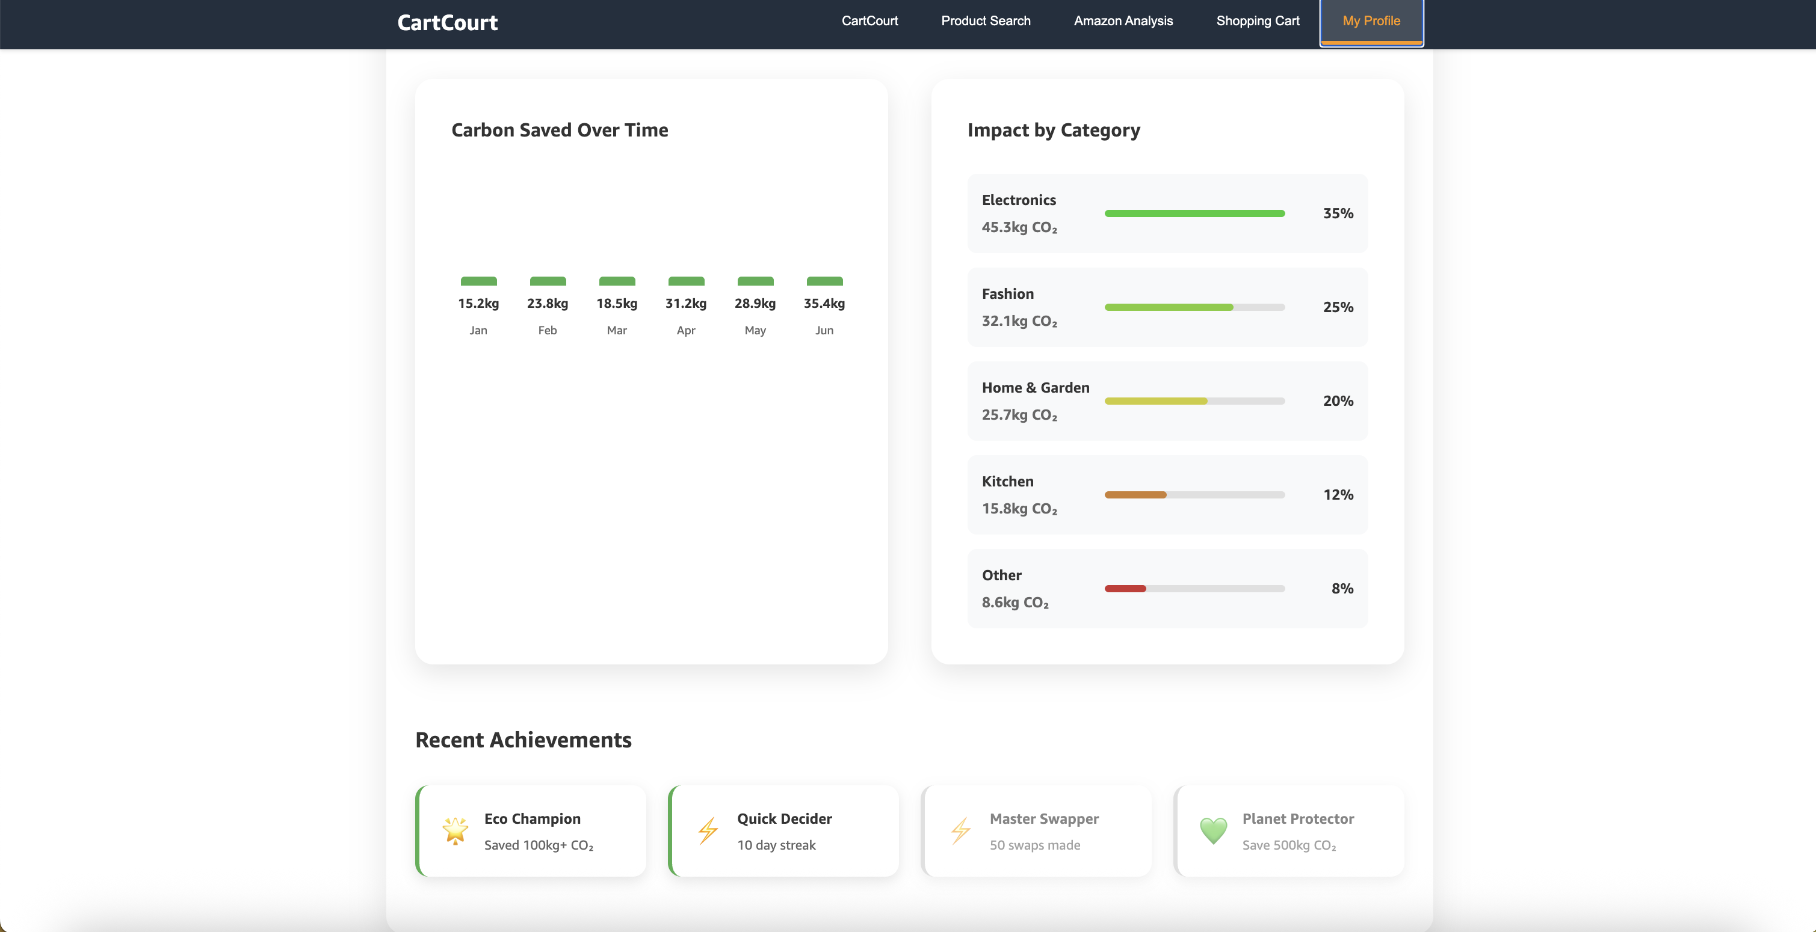The image size is (1816, 932).
Task: Go to the Shopping Cart page
Action: (1258, 21)
